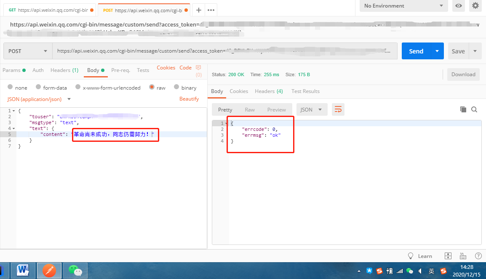Open the Send button dropdown arrow

click(x=437, y=51)
